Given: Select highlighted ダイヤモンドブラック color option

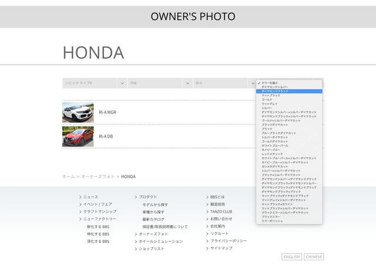Looking at the screenshot, I should pyautogui.click(x=289, y=91).
